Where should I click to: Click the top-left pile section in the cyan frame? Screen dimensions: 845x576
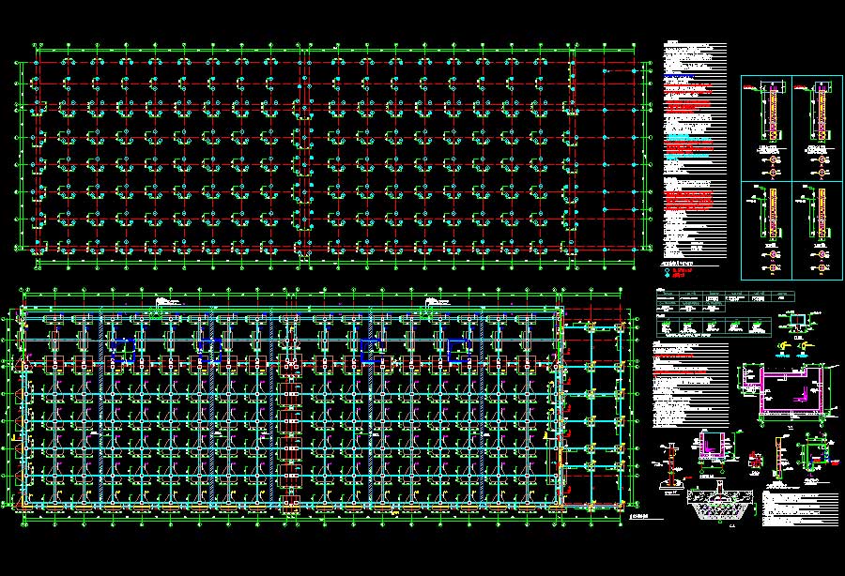[767, 129]
